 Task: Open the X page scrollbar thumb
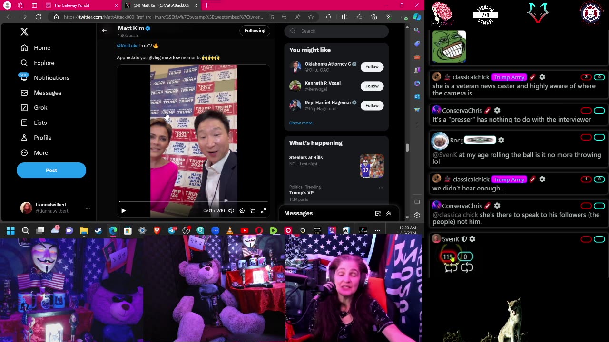click(407, 148)
